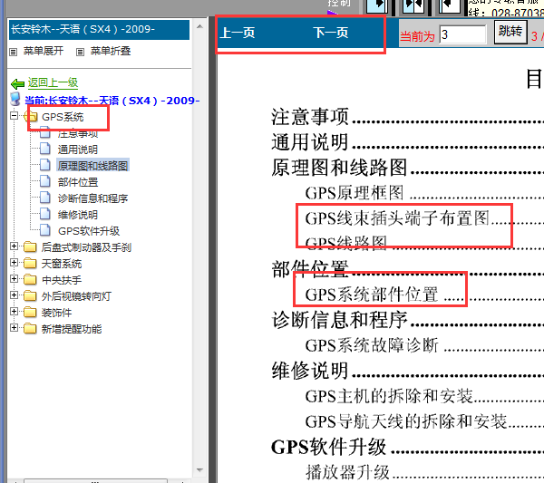Open 维修说明 in the tree
The width and height of the screenshot is (544, 483).
[78, 215]
